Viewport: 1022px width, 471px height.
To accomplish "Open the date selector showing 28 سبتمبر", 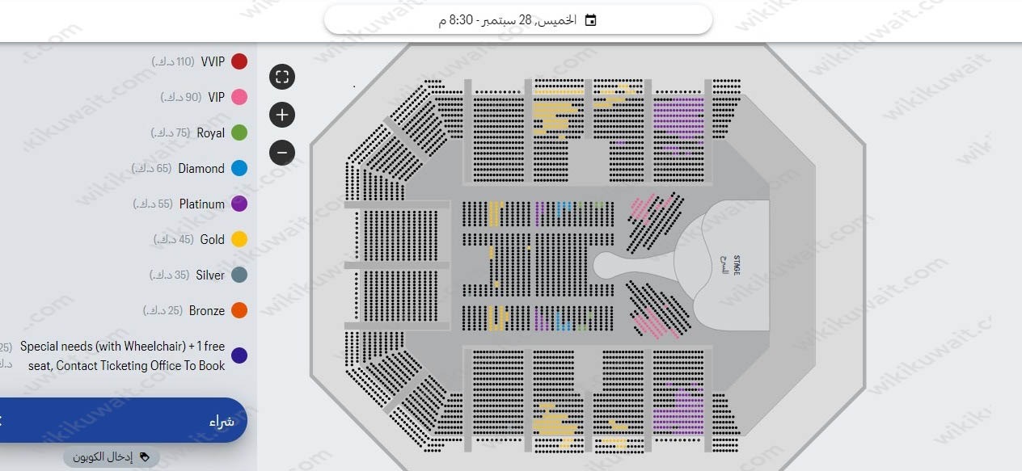I will [517, 20].
